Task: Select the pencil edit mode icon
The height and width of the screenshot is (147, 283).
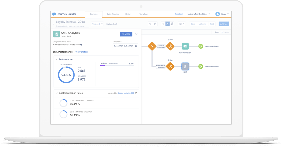Action: tap(167, 24)
